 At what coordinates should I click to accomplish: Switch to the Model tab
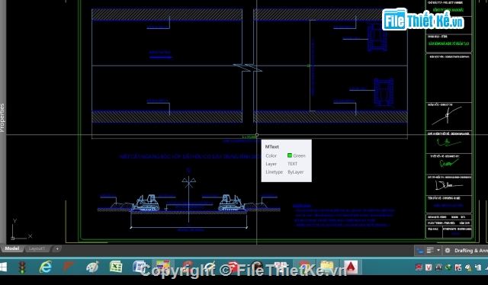12,248
